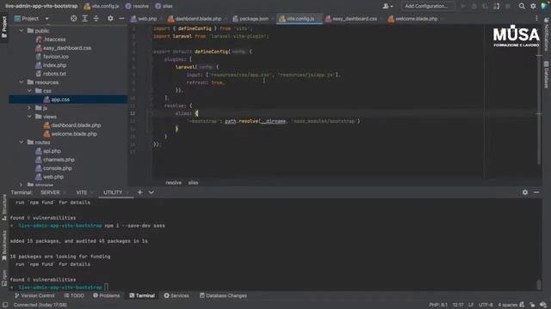Open the Project side tool button

(4, 27)
